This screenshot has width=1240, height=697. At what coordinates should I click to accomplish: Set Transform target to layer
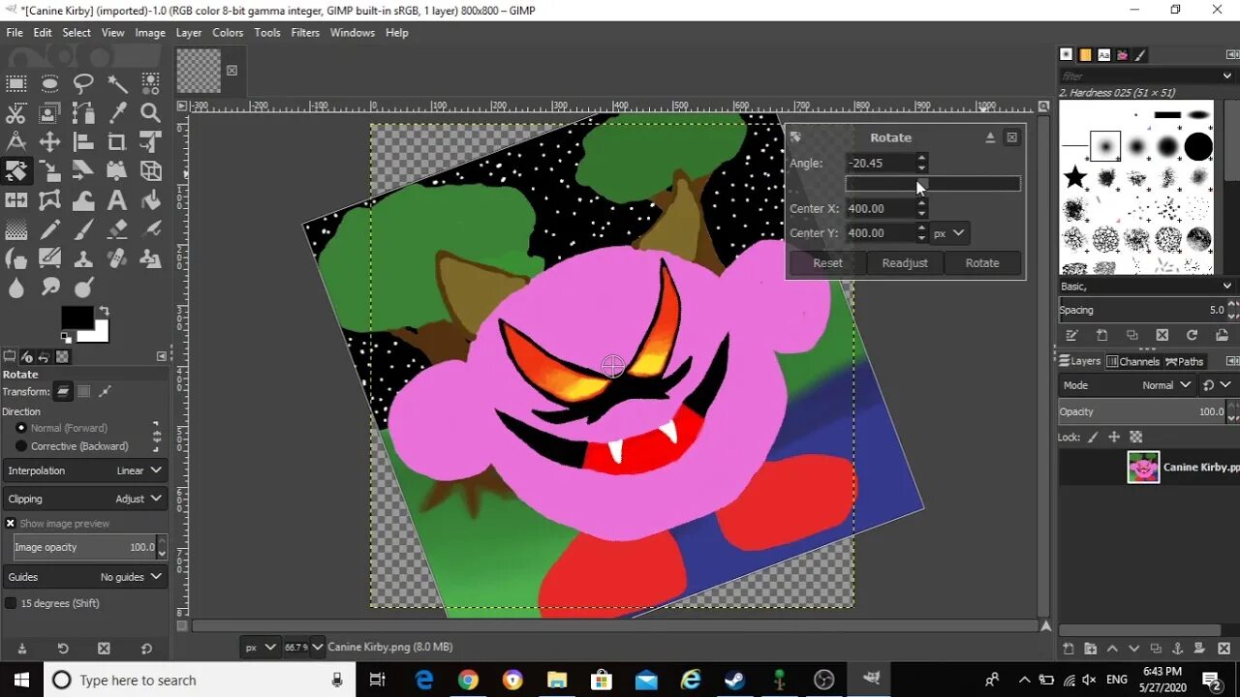(63, 391)
